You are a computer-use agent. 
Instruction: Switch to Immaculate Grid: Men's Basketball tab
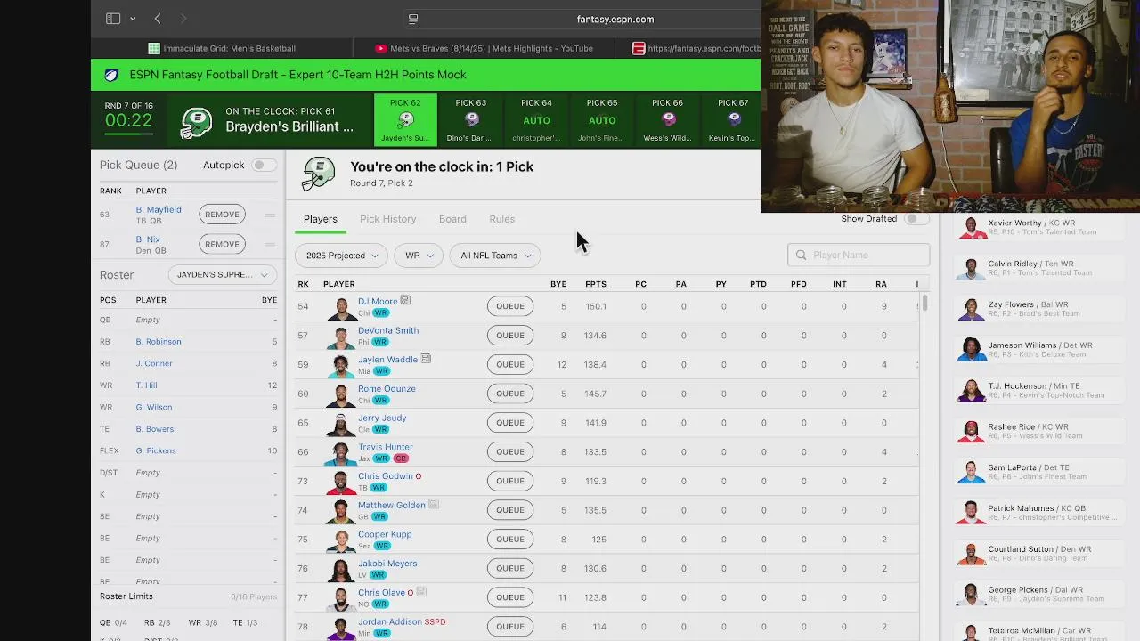[x=222, y=48]
